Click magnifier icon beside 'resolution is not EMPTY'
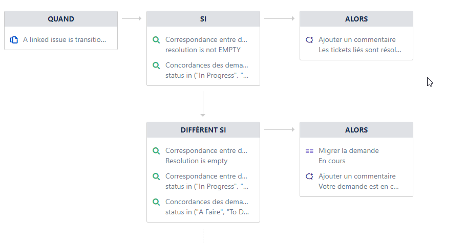465x244 pixels. 156,40
